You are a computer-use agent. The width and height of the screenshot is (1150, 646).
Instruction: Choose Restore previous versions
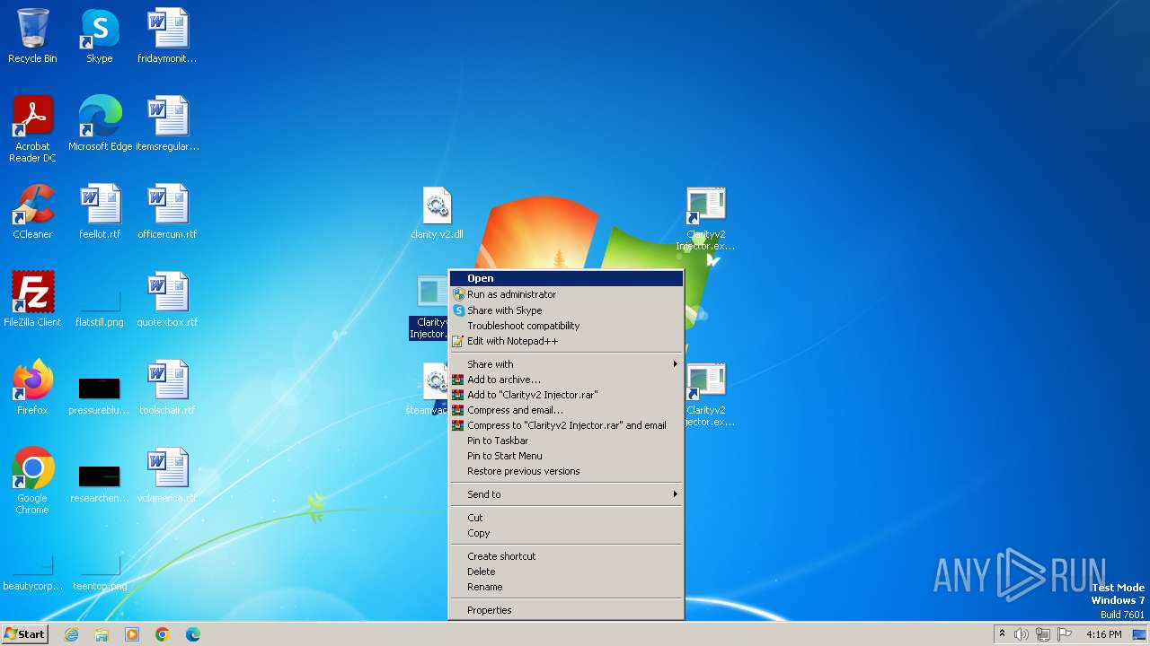tap(566, 471)
